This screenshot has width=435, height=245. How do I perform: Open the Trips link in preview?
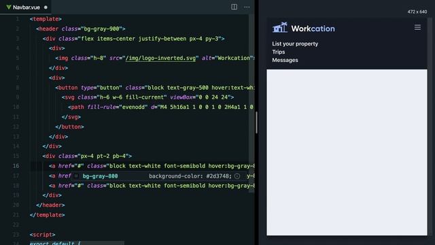pos(278,52)
